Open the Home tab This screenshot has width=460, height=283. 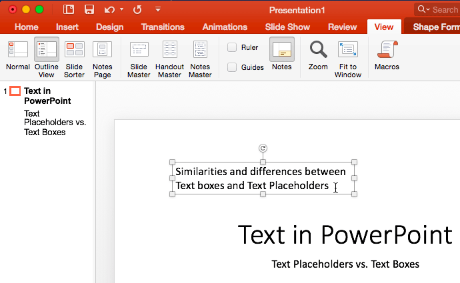(x=27, y=27)
